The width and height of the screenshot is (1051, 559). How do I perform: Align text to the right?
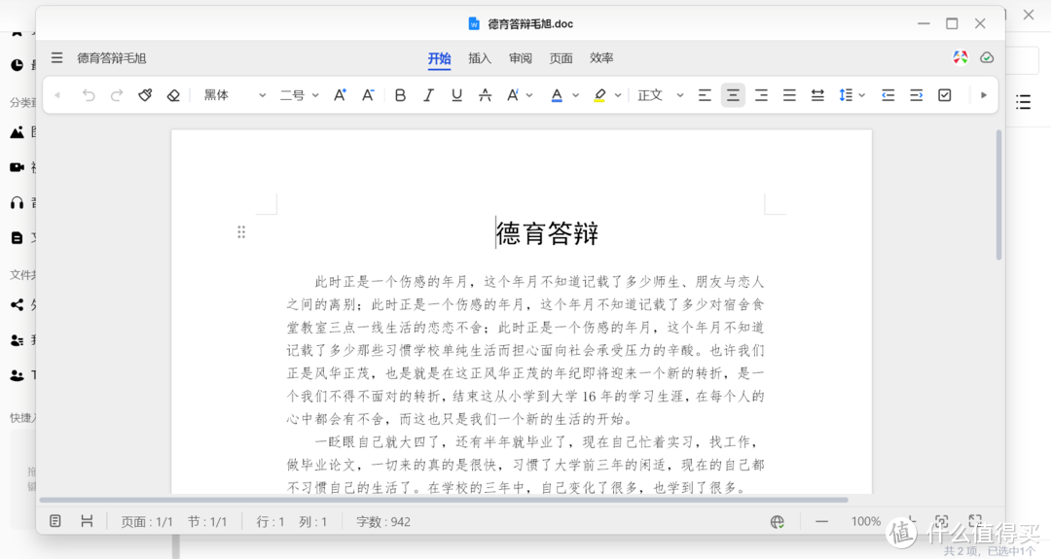point(761,95)
